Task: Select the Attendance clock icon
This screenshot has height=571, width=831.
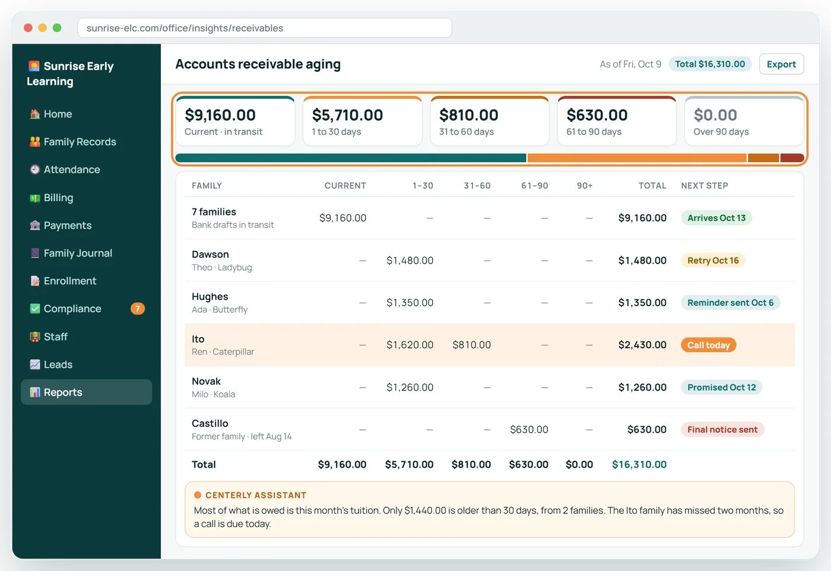Action: 35,170
